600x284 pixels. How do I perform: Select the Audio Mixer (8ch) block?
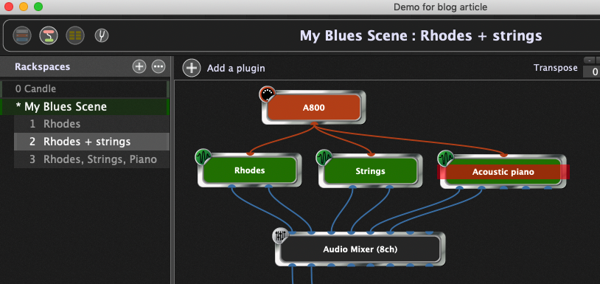tap(360, 249)
